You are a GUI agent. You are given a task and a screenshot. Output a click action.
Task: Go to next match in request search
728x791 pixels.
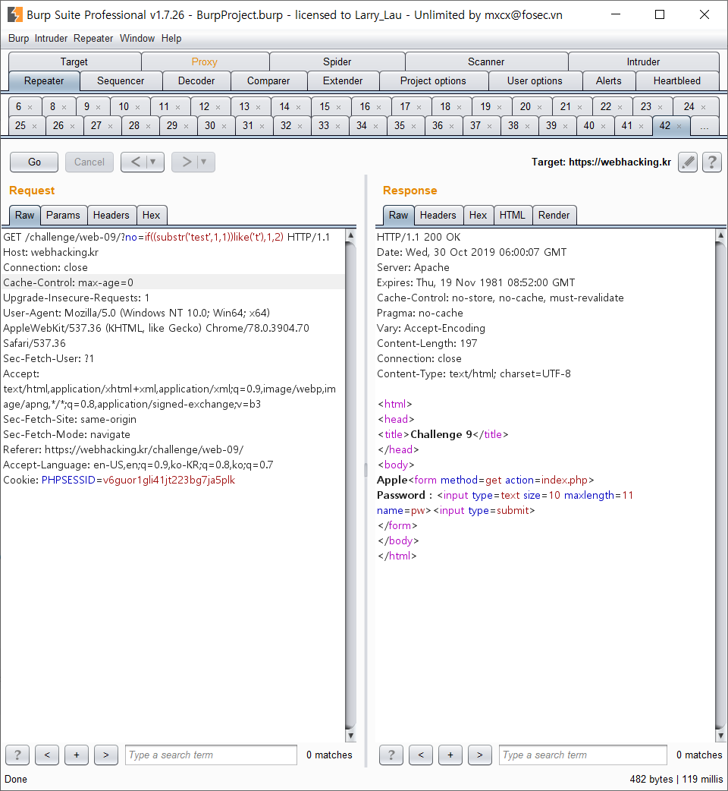tap(106, 755)
